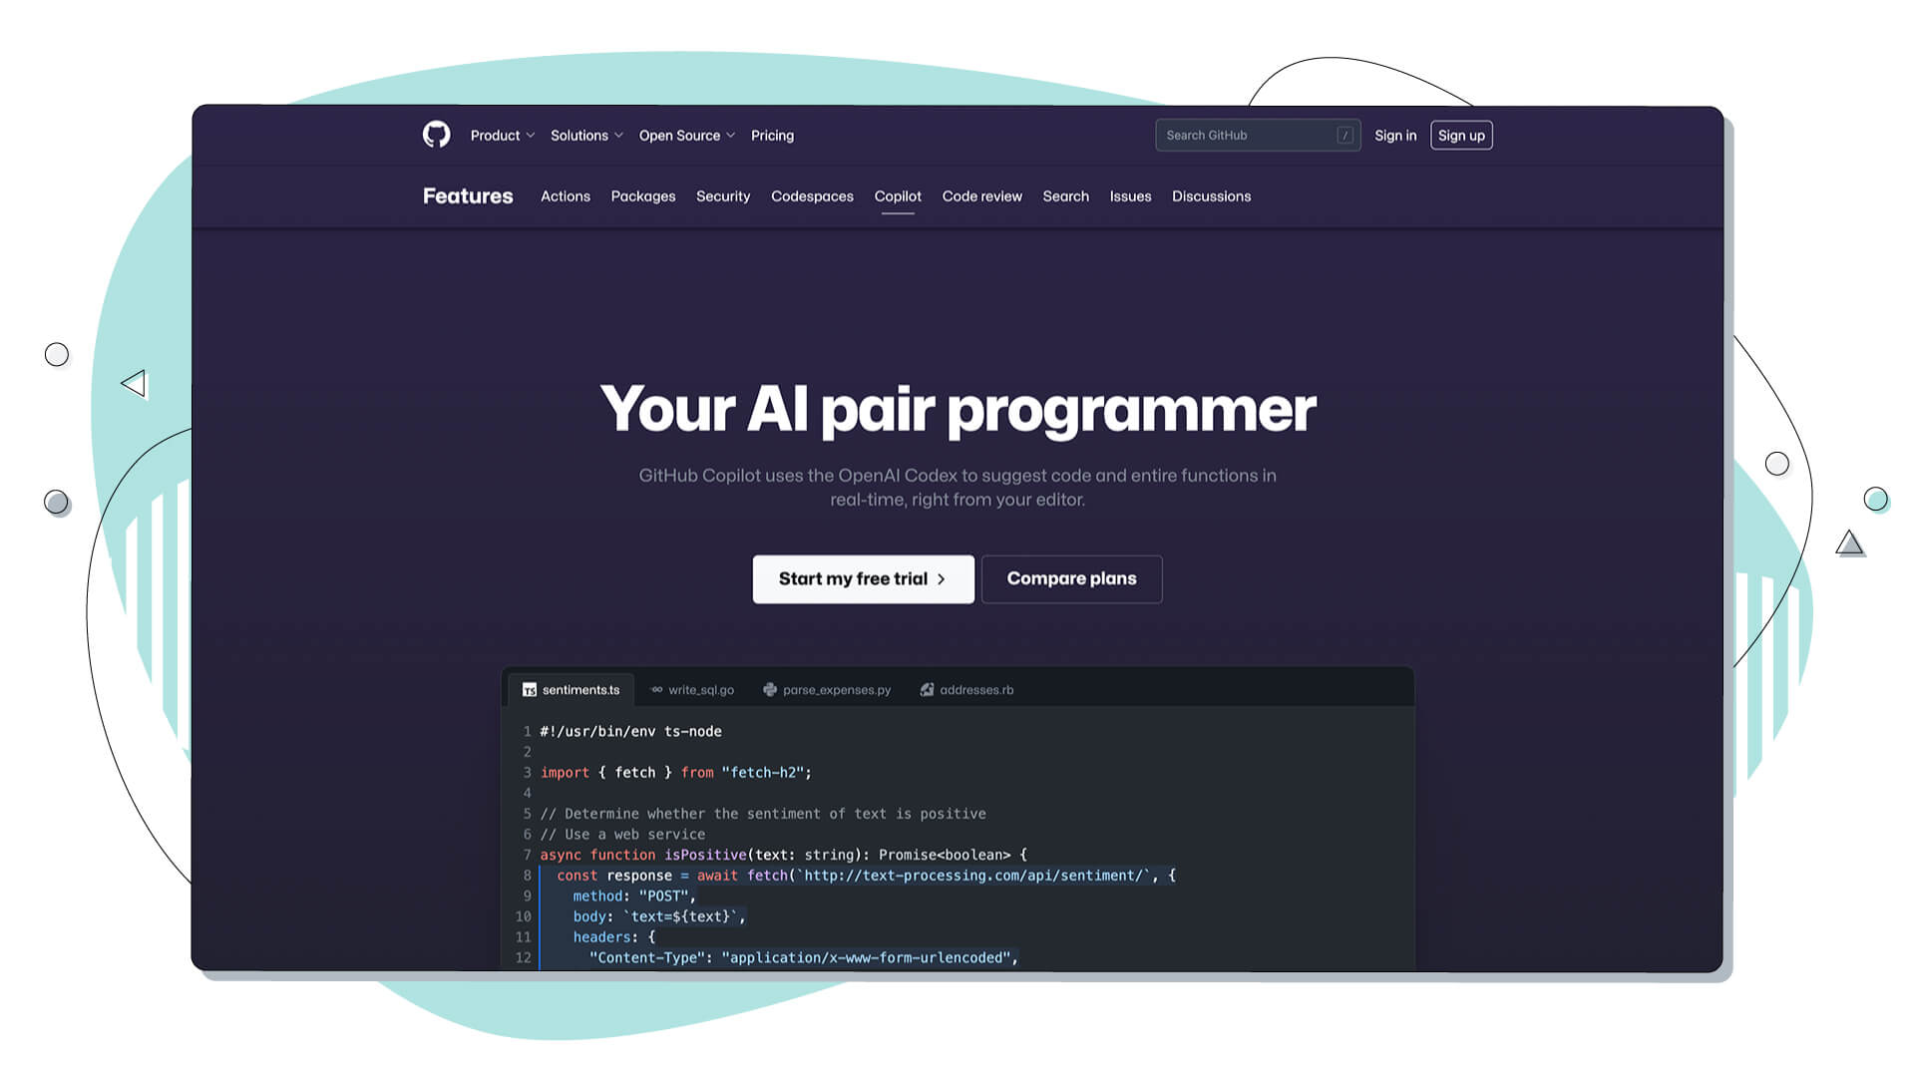Screen dimensions: 1915x1077
Task: Click the Compare plans button
Action: [x=1071, y=579]
